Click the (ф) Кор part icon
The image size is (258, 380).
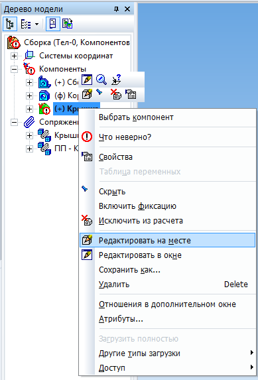[x=44, y=95]
